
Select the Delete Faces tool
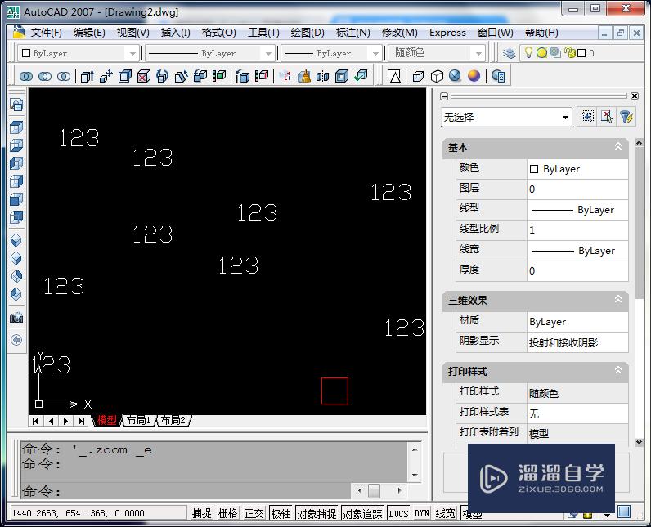click(x=144, y=76)
